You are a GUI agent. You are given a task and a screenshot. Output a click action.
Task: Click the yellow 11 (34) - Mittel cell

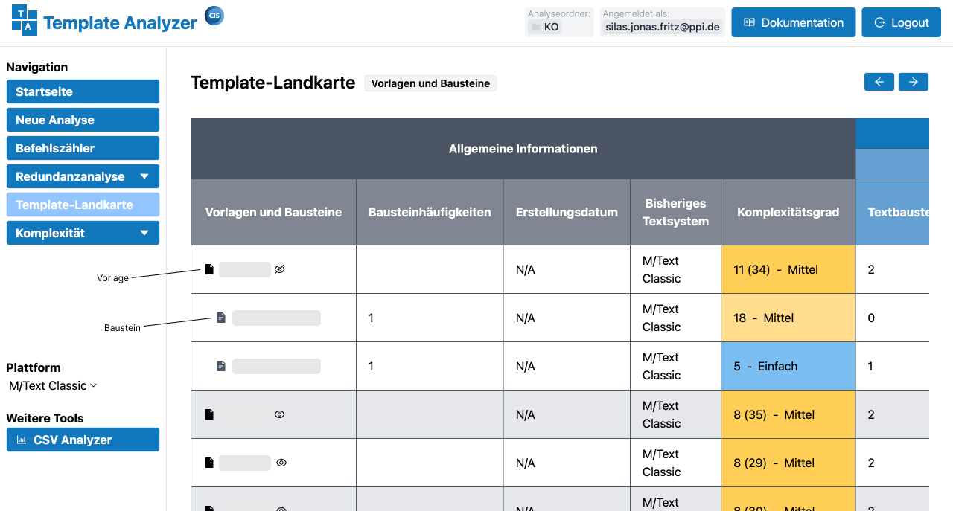pos(788,269)
